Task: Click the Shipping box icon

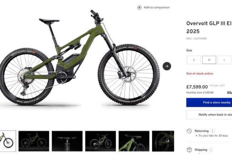Action: pyautogui.click(x=189, y=150)
